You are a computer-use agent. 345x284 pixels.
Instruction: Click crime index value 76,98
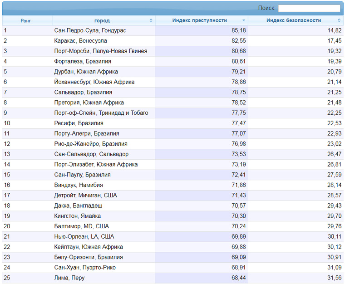click(239, 144)
